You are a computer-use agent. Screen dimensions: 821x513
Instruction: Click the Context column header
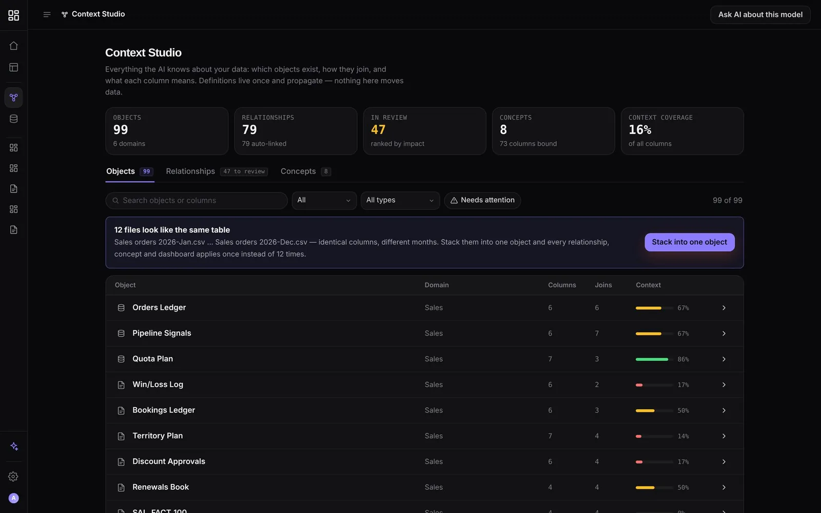point(648,285)
